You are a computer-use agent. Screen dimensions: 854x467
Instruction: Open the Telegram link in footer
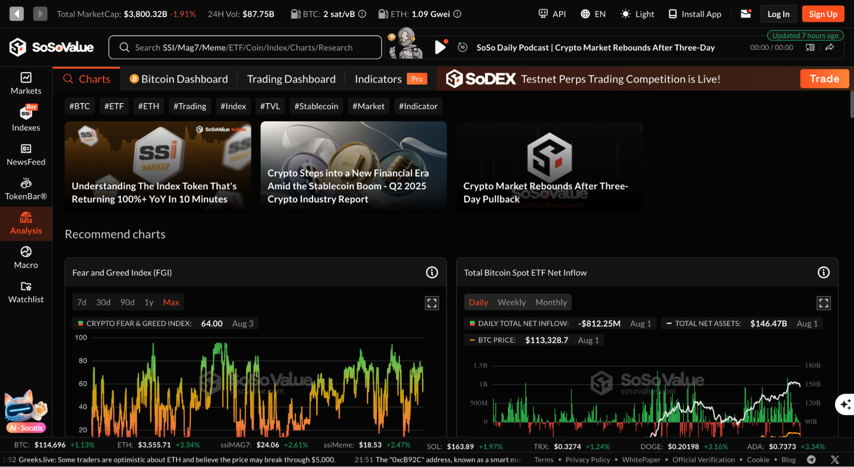pyautogui.click(x=811, y=460)
